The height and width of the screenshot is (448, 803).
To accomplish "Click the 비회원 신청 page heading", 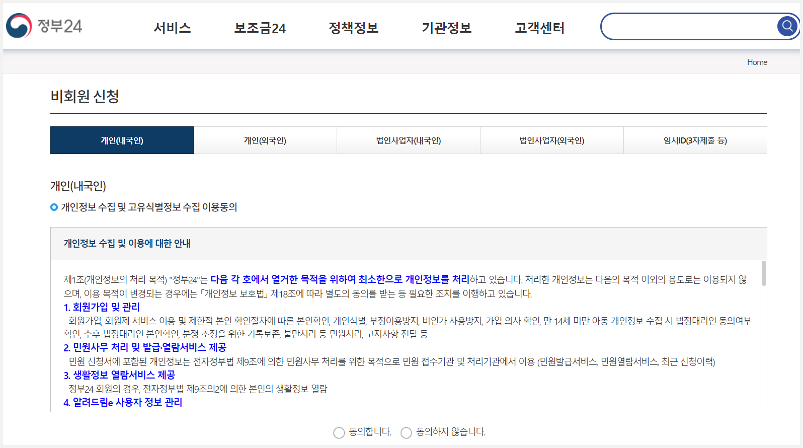I will (x=85, y=96).
